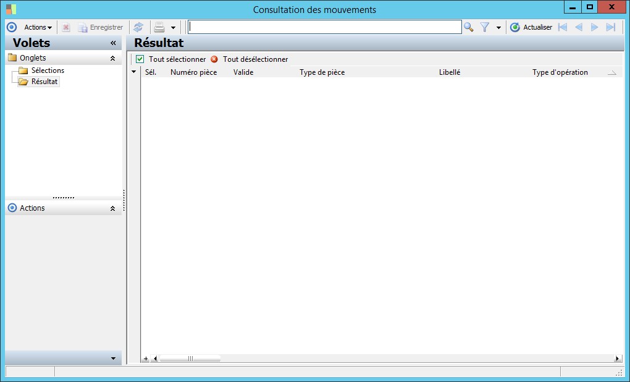Screen dimensions: 630x382
Task: Open the grid column chooser dropdown arrow
Action: (x=134, y=72)
